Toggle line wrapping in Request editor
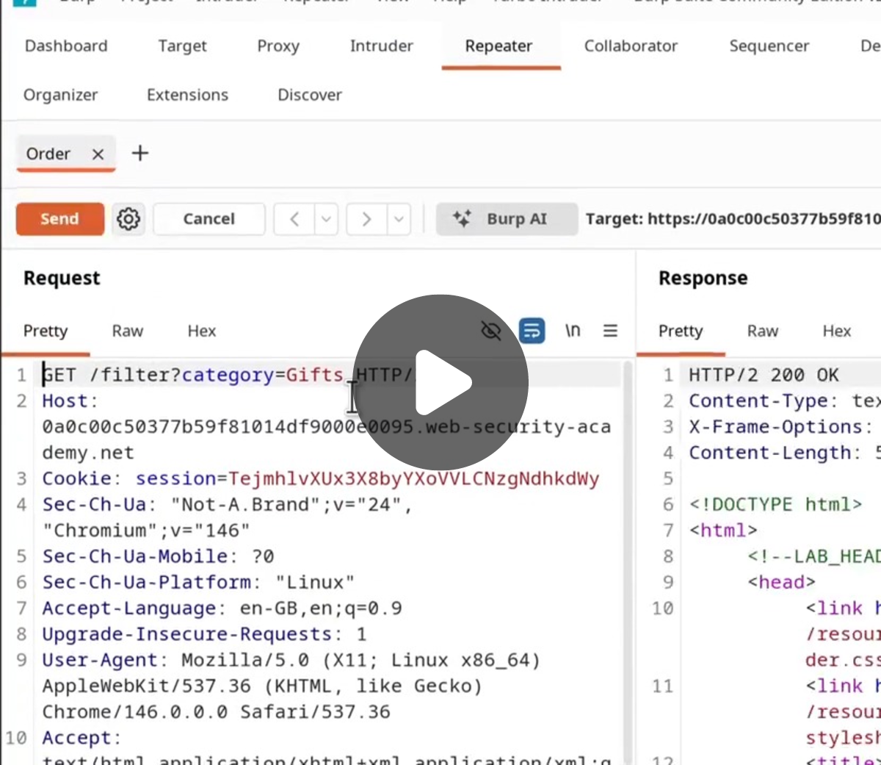The height and width of the screenshot is (765, 881). pos(532,331)
